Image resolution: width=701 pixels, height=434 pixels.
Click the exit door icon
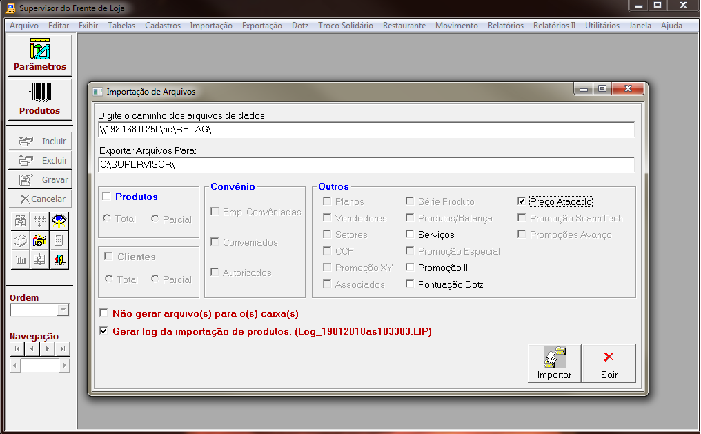tap(60, 260)
